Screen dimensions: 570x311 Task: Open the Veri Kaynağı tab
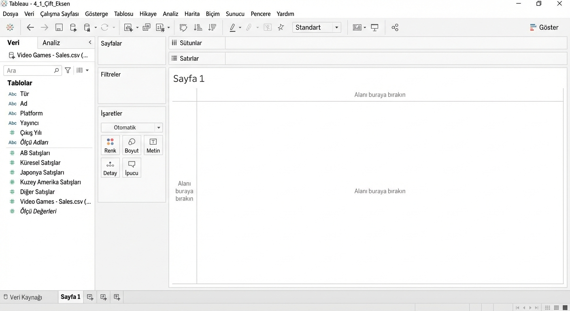tap(23, 297)
